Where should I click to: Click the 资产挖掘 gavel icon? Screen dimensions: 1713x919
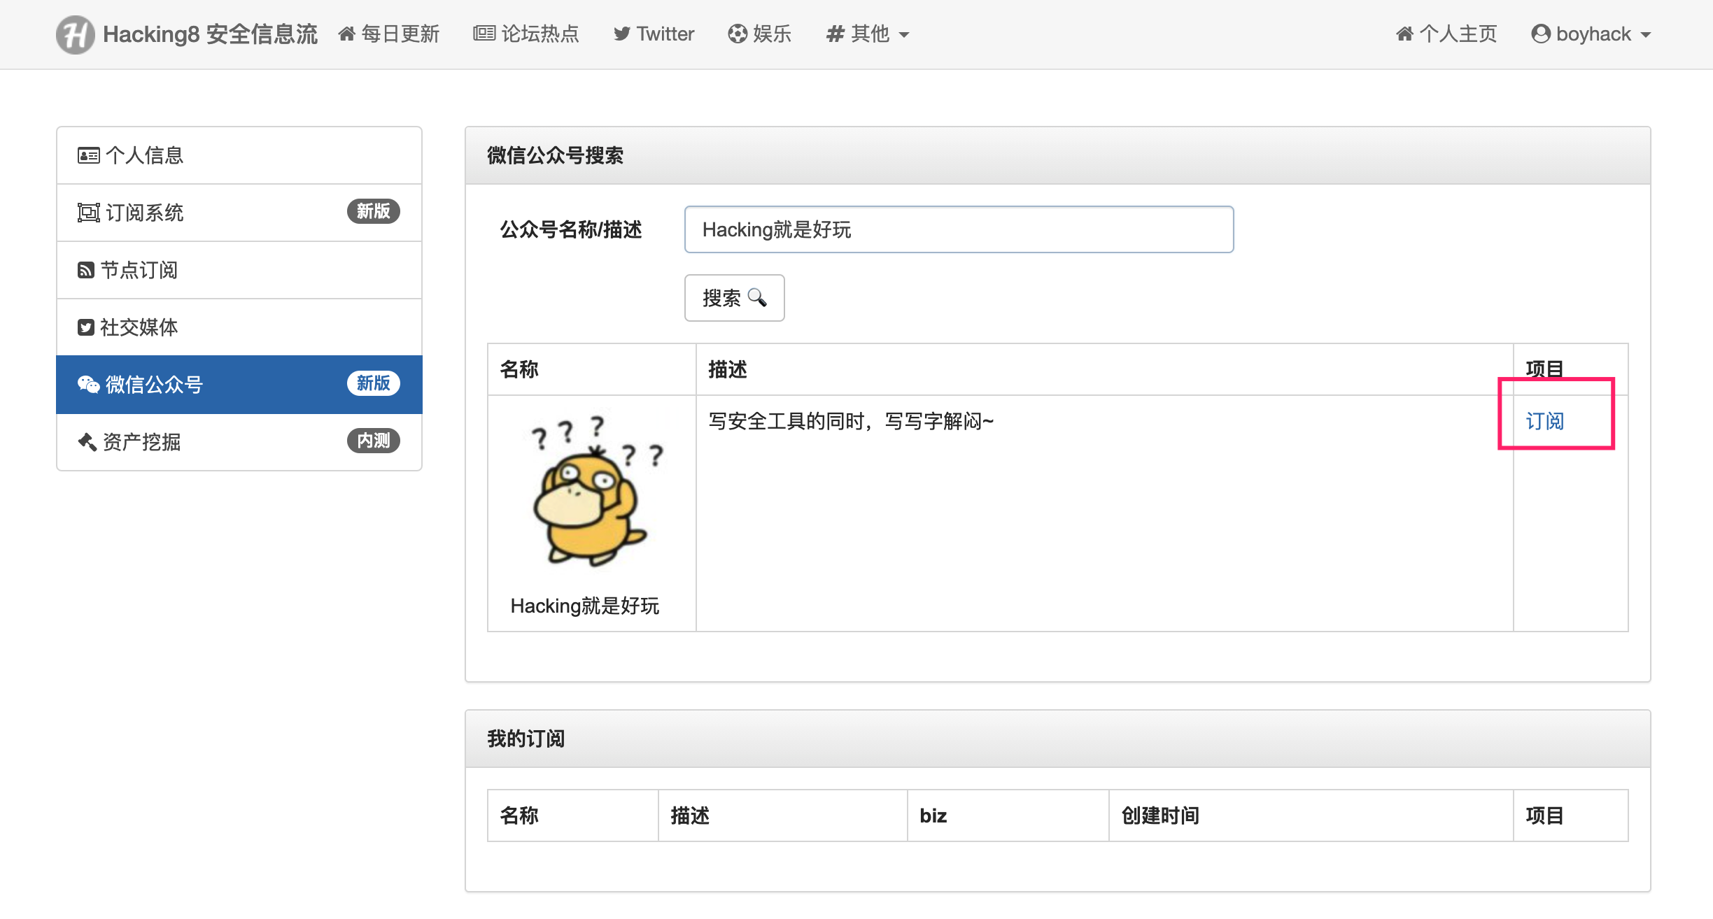coord(87,441)
